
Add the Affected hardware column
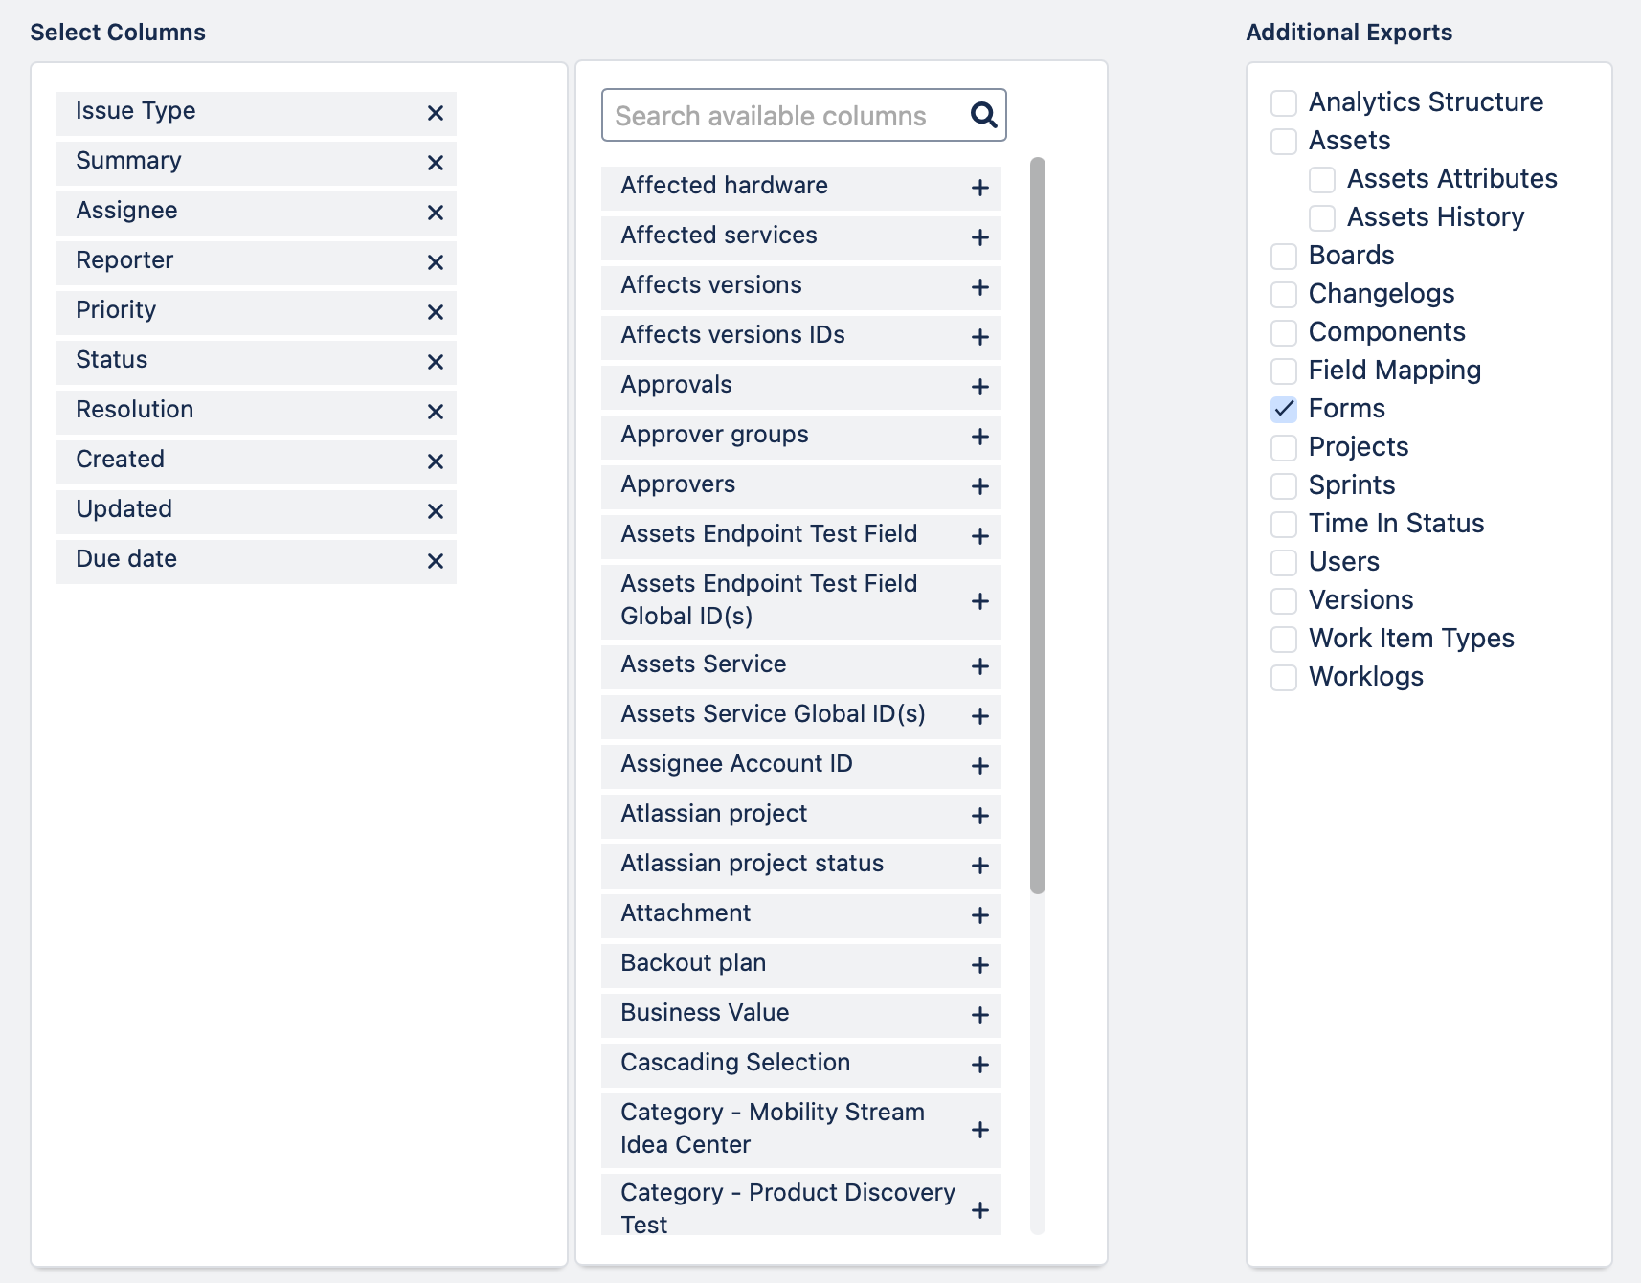(979, 188)
